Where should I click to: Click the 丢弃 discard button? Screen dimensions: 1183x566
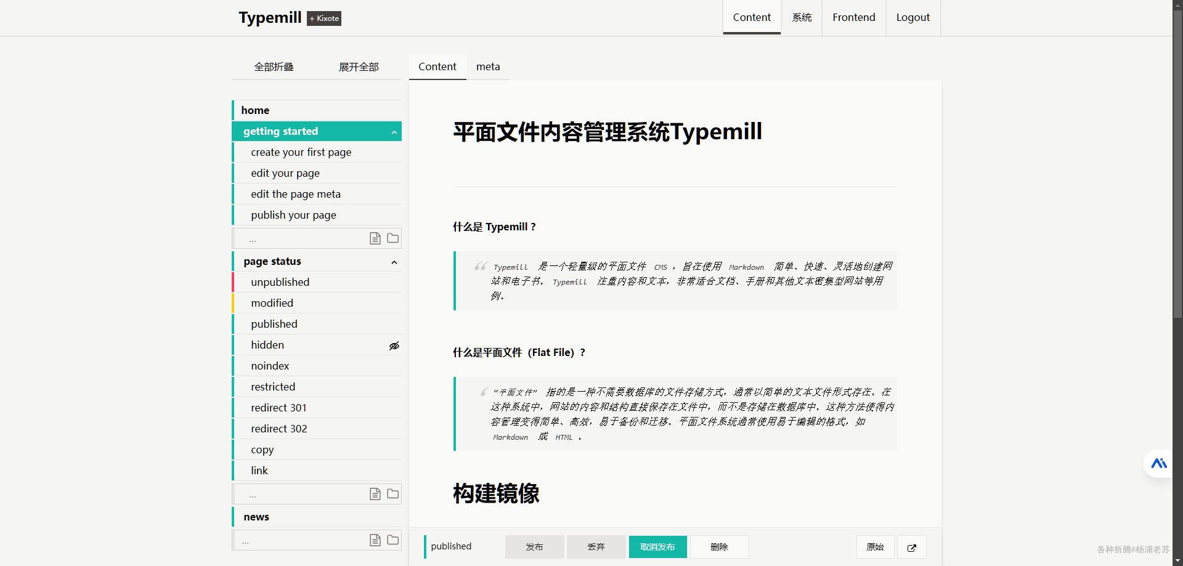point(596,547)
